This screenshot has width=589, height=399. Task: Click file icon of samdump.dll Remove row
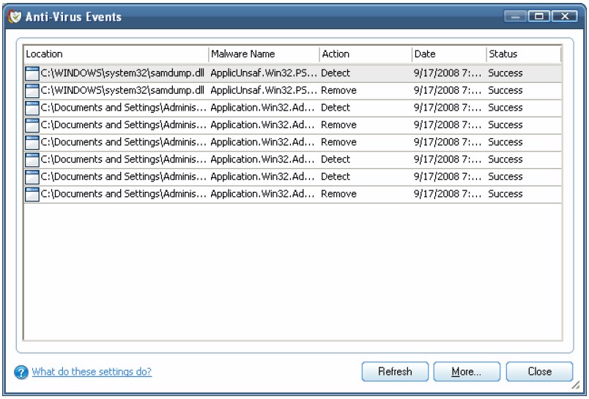point(32,91)
